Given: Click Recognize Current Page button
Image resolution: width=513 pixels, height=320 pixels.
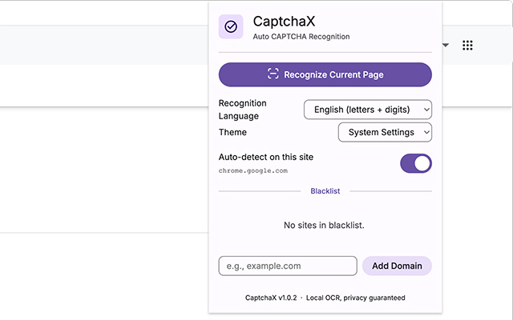Looking at the screenshot, I should click(x=325, y=74).
